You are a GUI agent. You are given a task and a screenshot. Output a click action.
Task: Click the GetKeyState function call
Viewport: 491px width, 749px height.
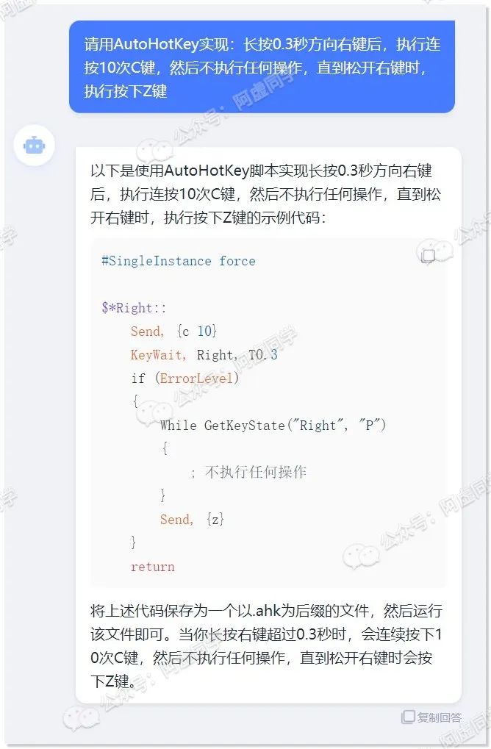click(x=244, y=425)
